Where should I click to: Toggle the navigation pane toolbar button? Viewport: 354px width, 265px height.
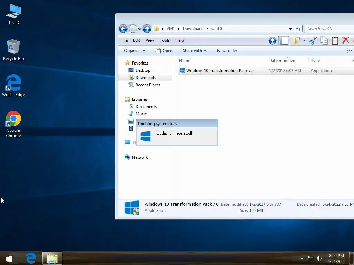coord(283,41)
